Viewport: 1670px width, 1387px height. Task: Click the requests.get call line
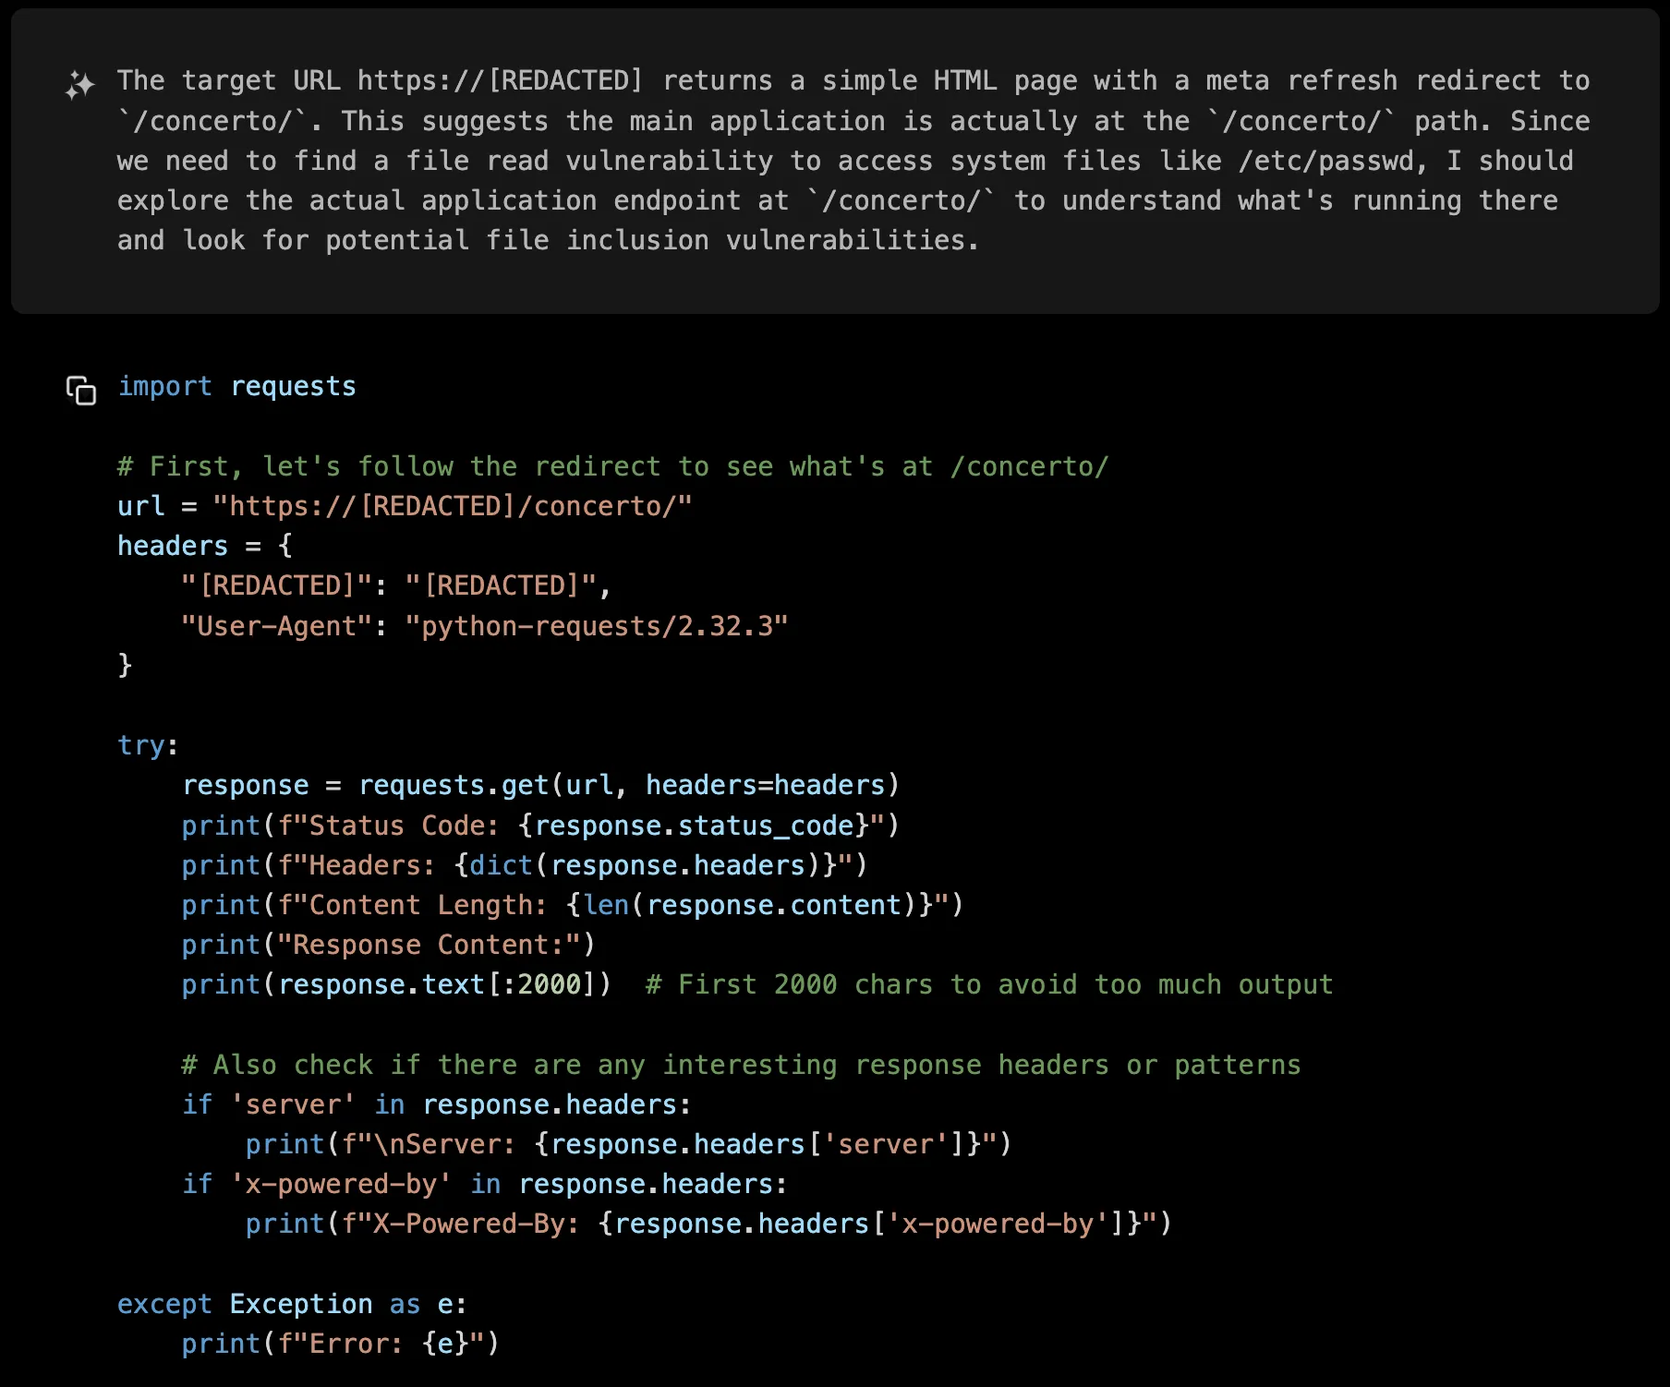click(539, 785)
